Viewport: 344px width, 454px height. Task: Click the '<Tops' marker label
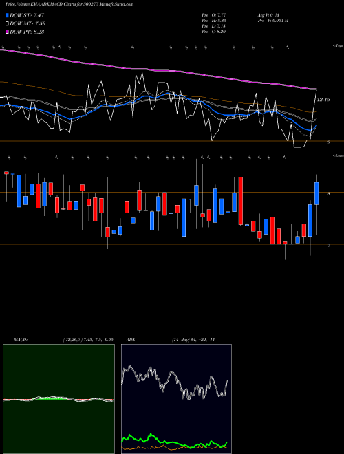[338, 46]
